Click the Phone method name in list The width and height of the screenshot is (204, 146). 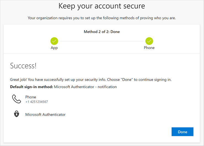coord(31,97)
